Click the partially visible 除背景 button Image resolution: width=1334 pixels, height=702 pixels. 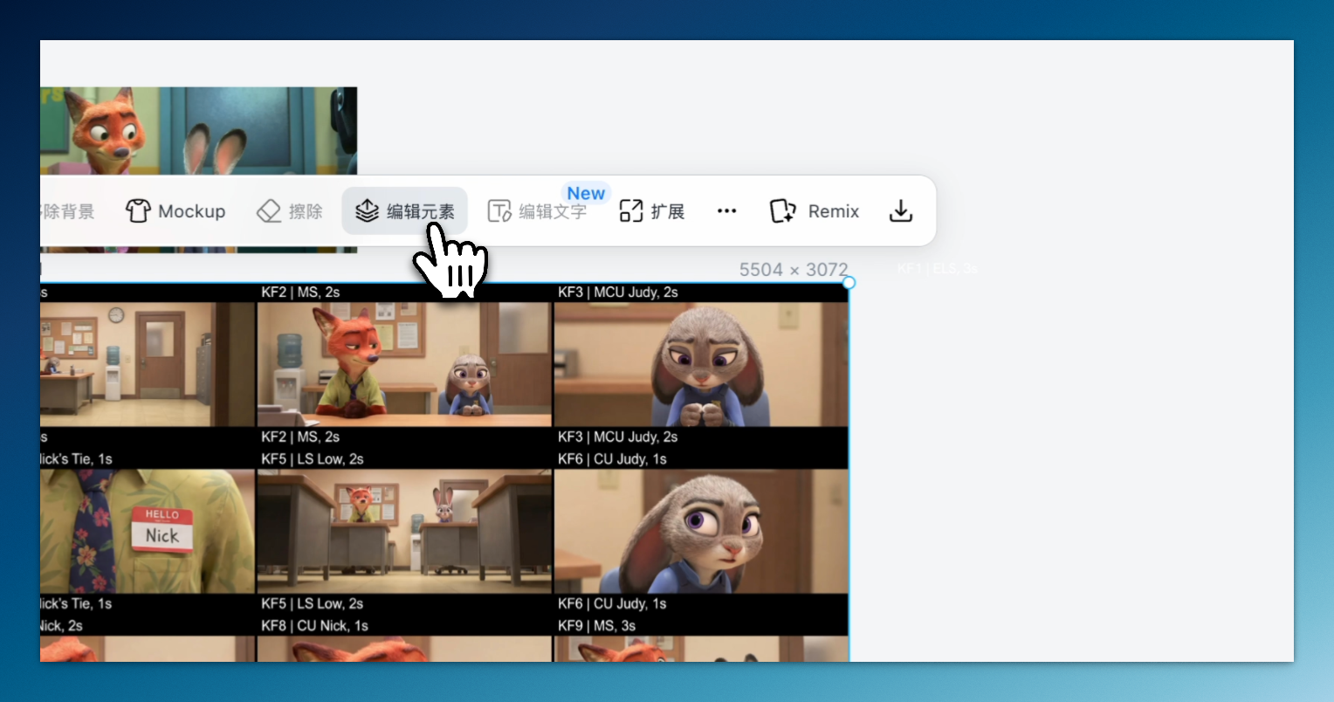click(x=68, y=211)
